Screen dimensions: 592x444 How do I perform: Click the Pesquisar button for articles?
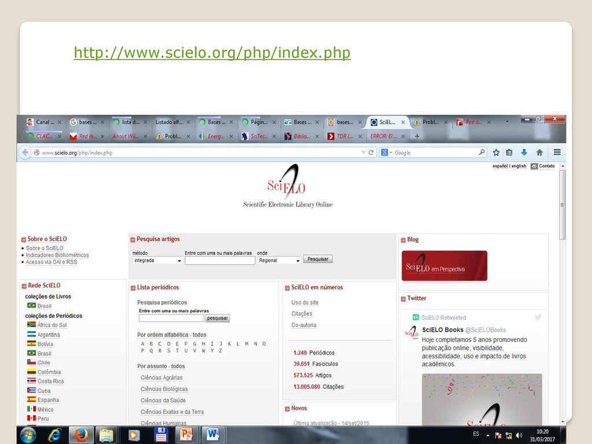click(x=318, y=260)
